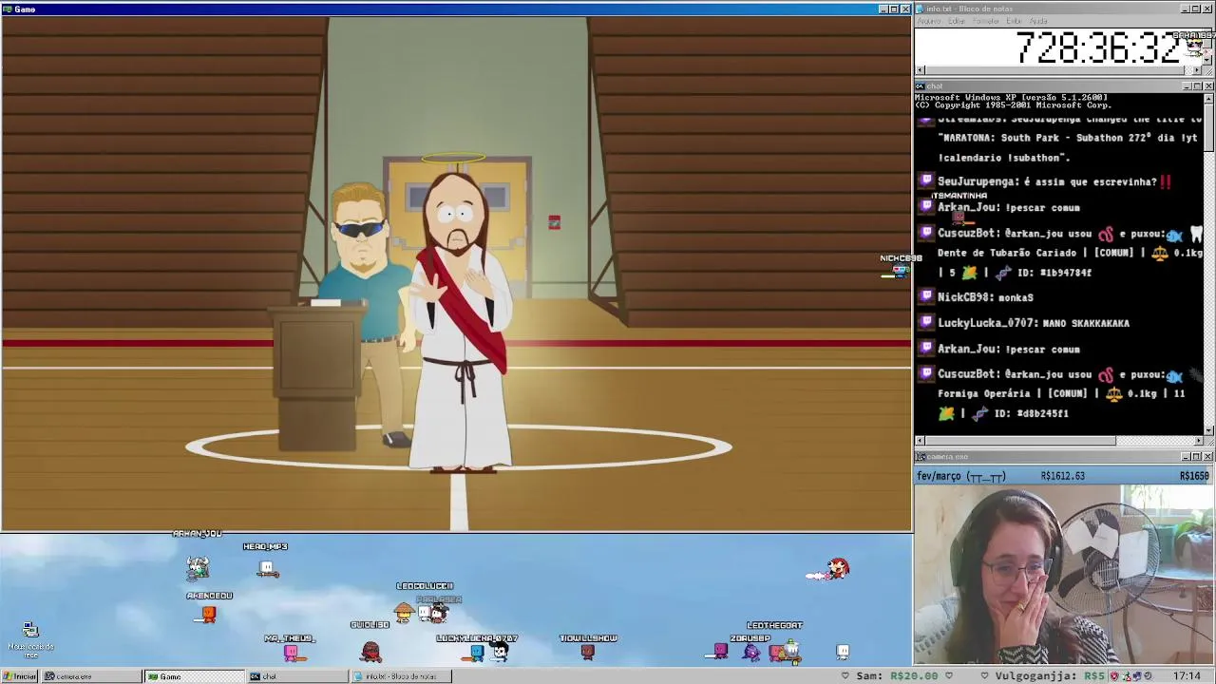Click the R$1650 goal value
This screenshot has width=1216, height=684.
1195,476
